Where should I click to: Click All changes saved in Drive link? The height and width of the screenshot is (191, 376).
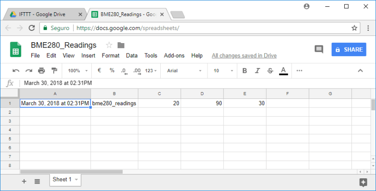tap(244, 56)
